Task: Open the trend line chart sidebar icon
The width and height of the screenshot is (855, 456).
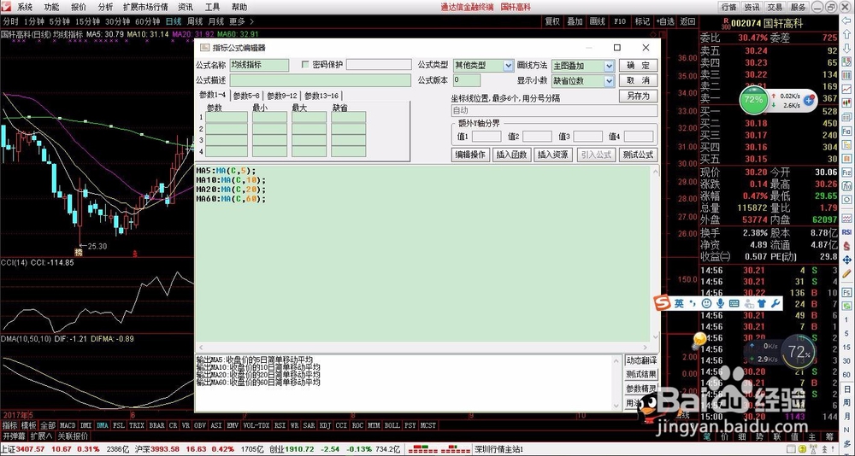Action: point(846,89)
